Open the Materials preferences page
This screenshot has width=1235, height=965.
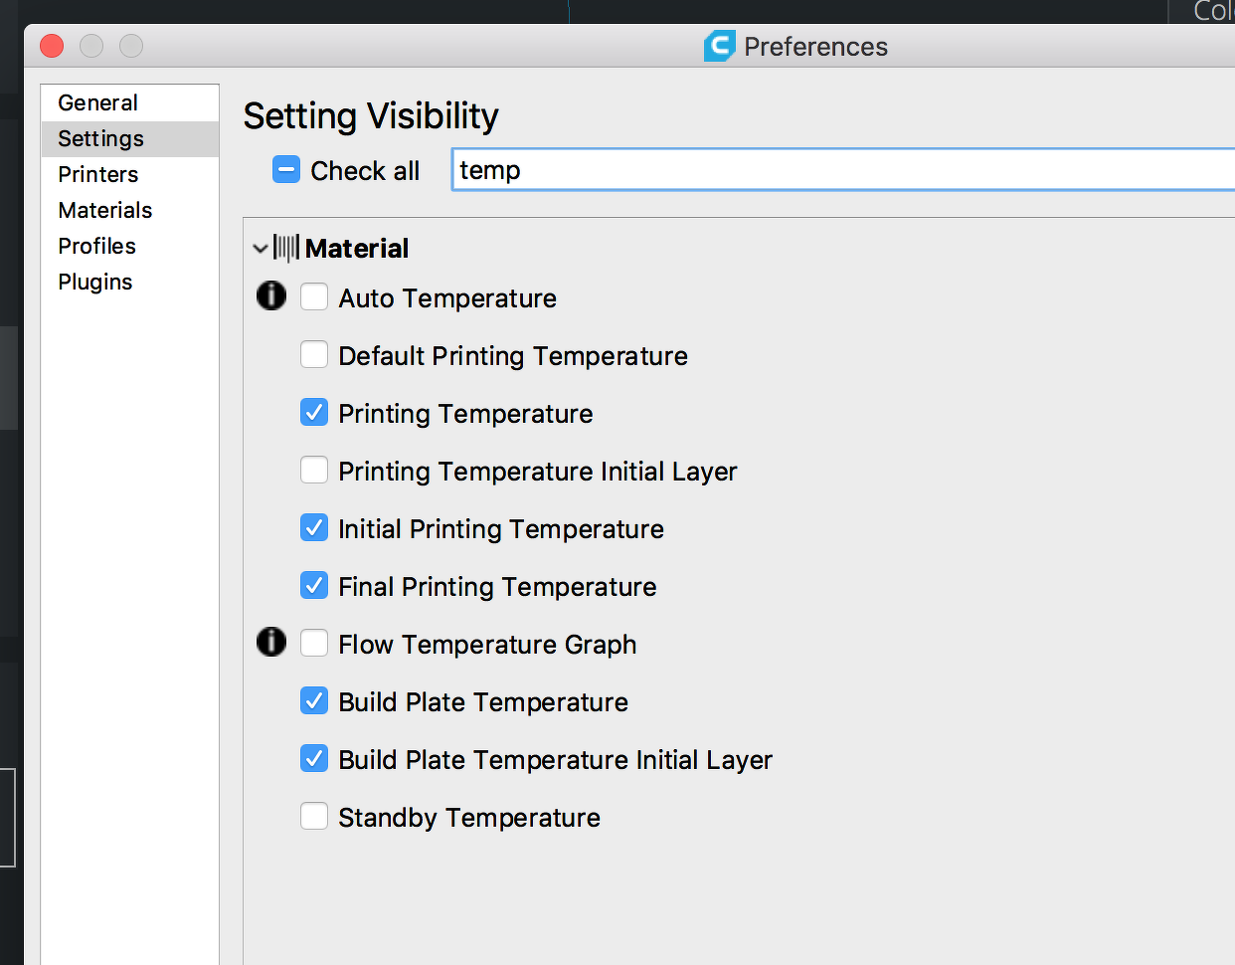point(104,210)
